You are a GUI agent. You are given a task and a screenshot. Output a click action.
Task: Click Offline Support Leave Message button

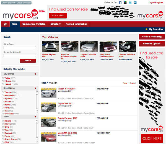16,3
